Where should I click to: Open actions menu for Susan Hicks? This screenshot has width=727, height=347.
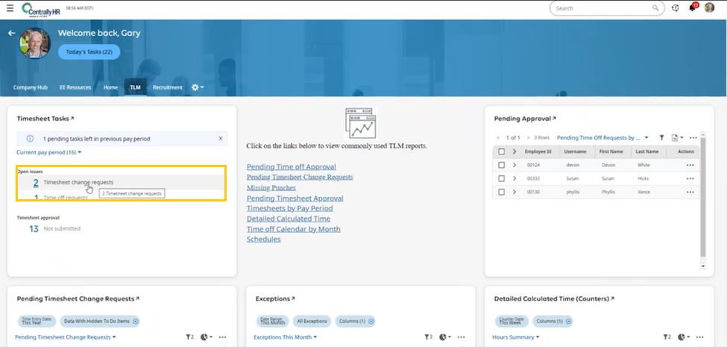(690, 178)
